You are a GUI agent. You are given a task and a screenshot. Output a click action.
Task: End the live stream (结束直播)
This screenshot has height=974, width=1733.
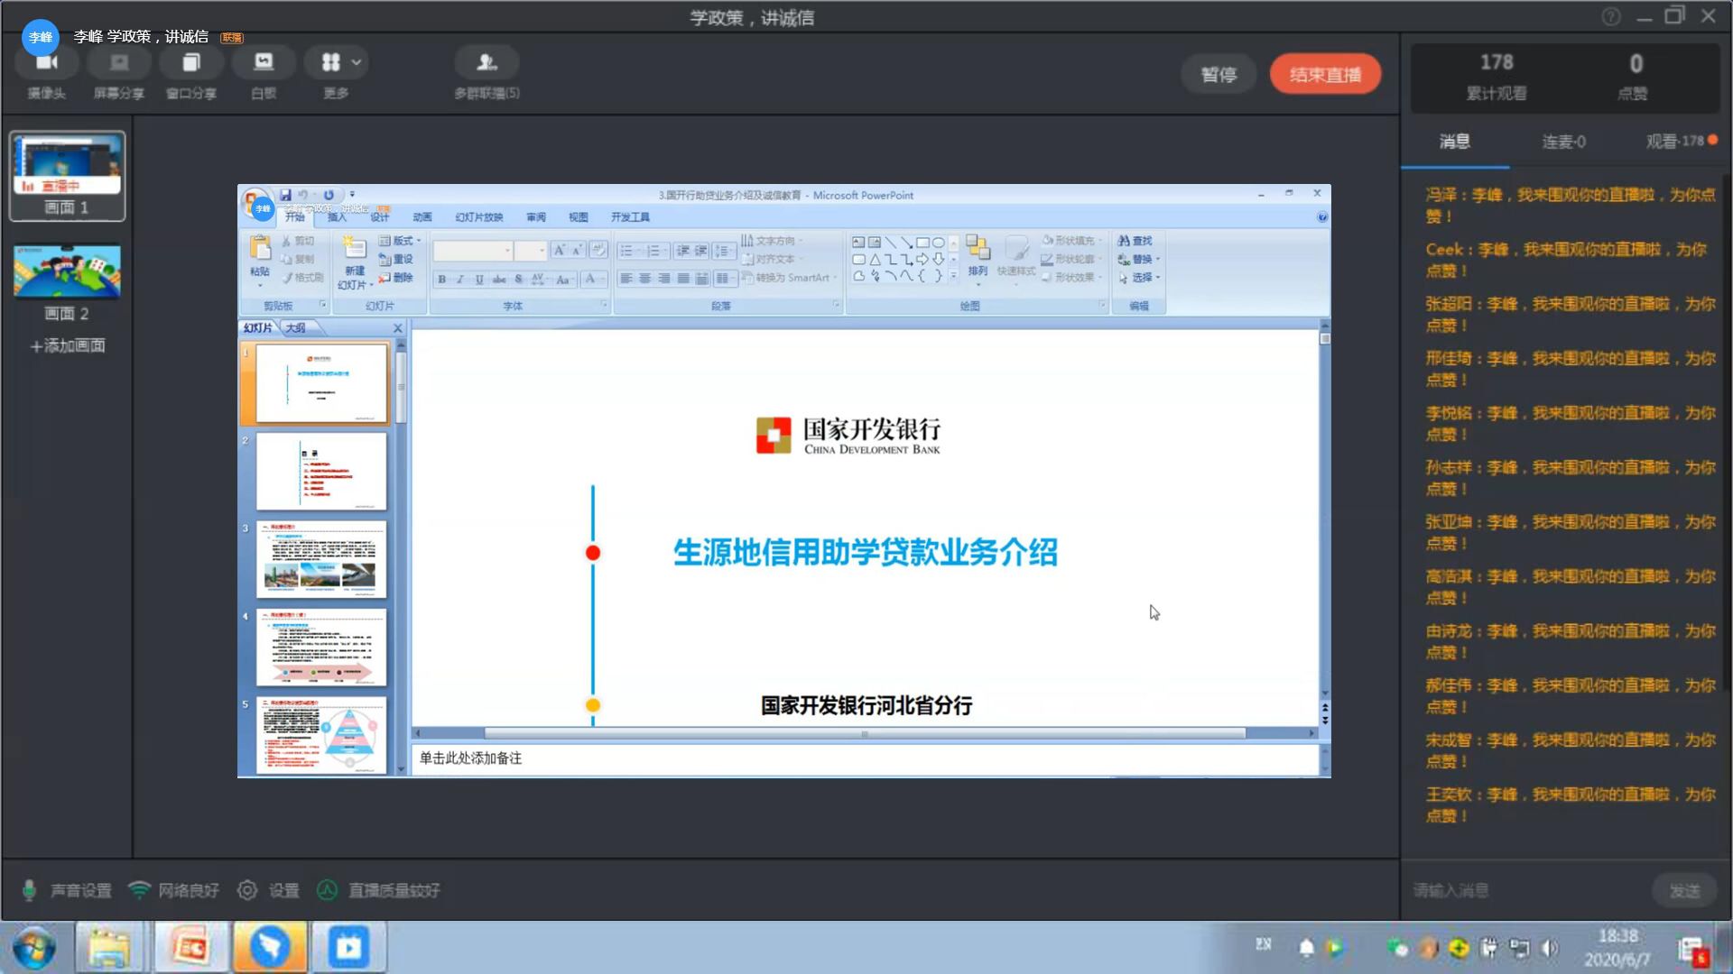tap(1325, 75)
